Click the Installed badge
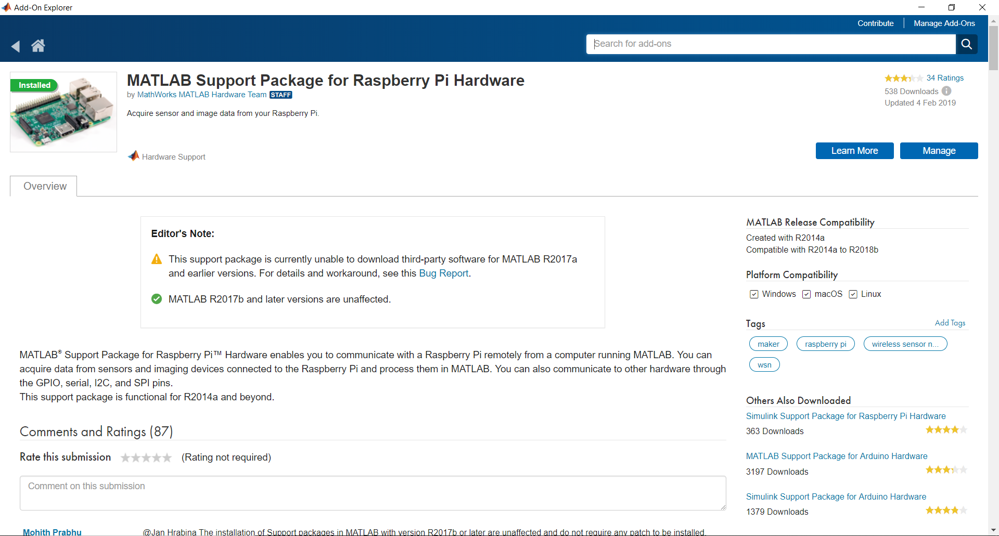Viewport: 999px width, 536px height. [34, 85]
